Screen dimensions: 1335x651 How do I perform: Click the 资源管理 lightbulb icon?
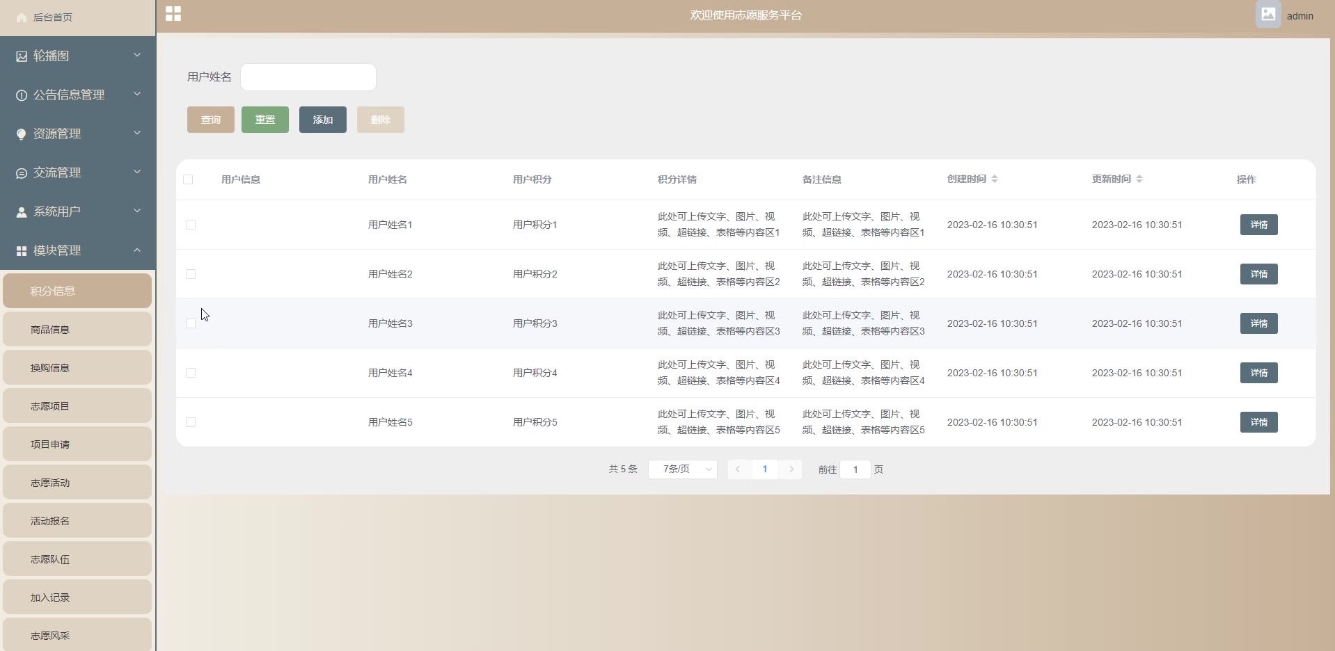(x=22, y=134)
